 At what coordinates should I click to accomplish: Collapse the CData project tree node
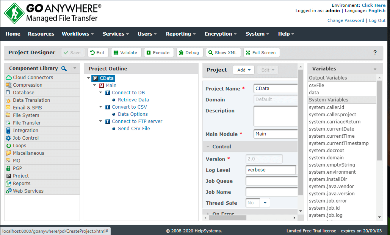[89, 78]
